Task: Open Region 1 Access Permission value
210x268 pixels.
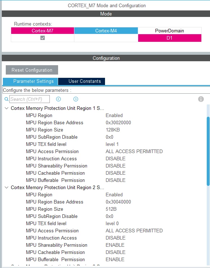Action: tap(134, 151)
